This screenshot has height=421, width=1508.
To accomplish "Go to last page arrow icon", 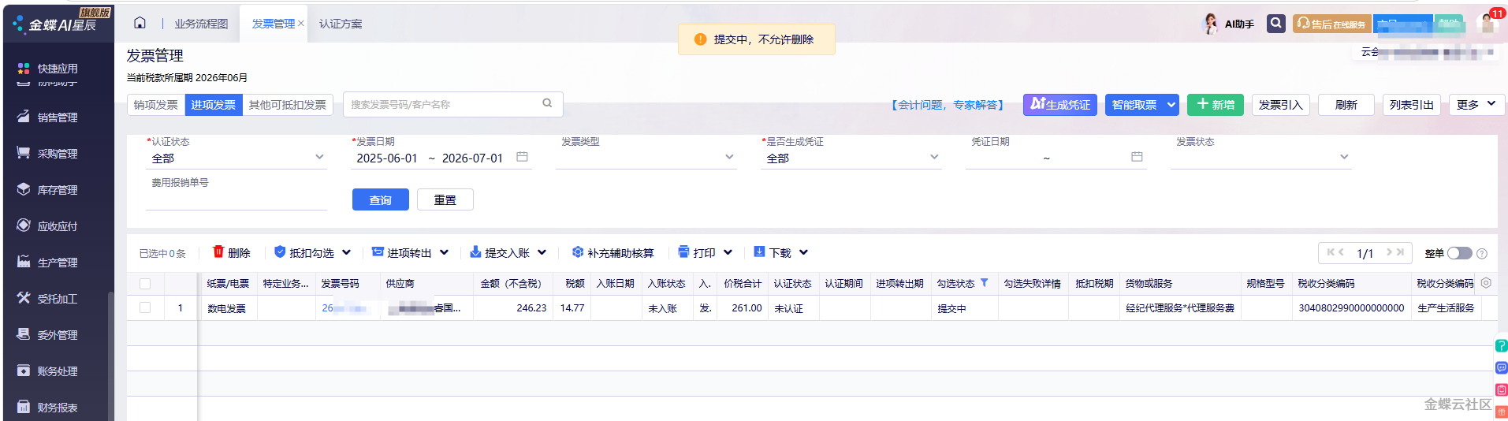I will pos(1400,252).
